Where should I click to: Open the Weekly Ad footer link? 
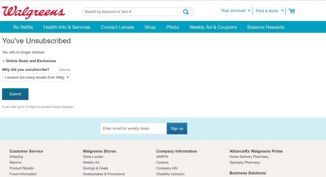pyautogui.click(x=91, y=162)
